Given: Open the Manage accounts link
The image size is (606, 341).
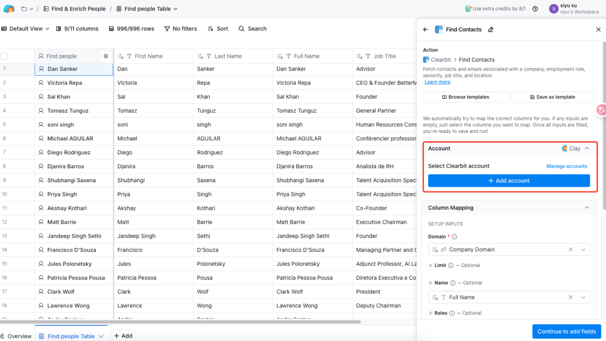Looking at the screenshot, I should pyautogui.click(x=567, y=166).
